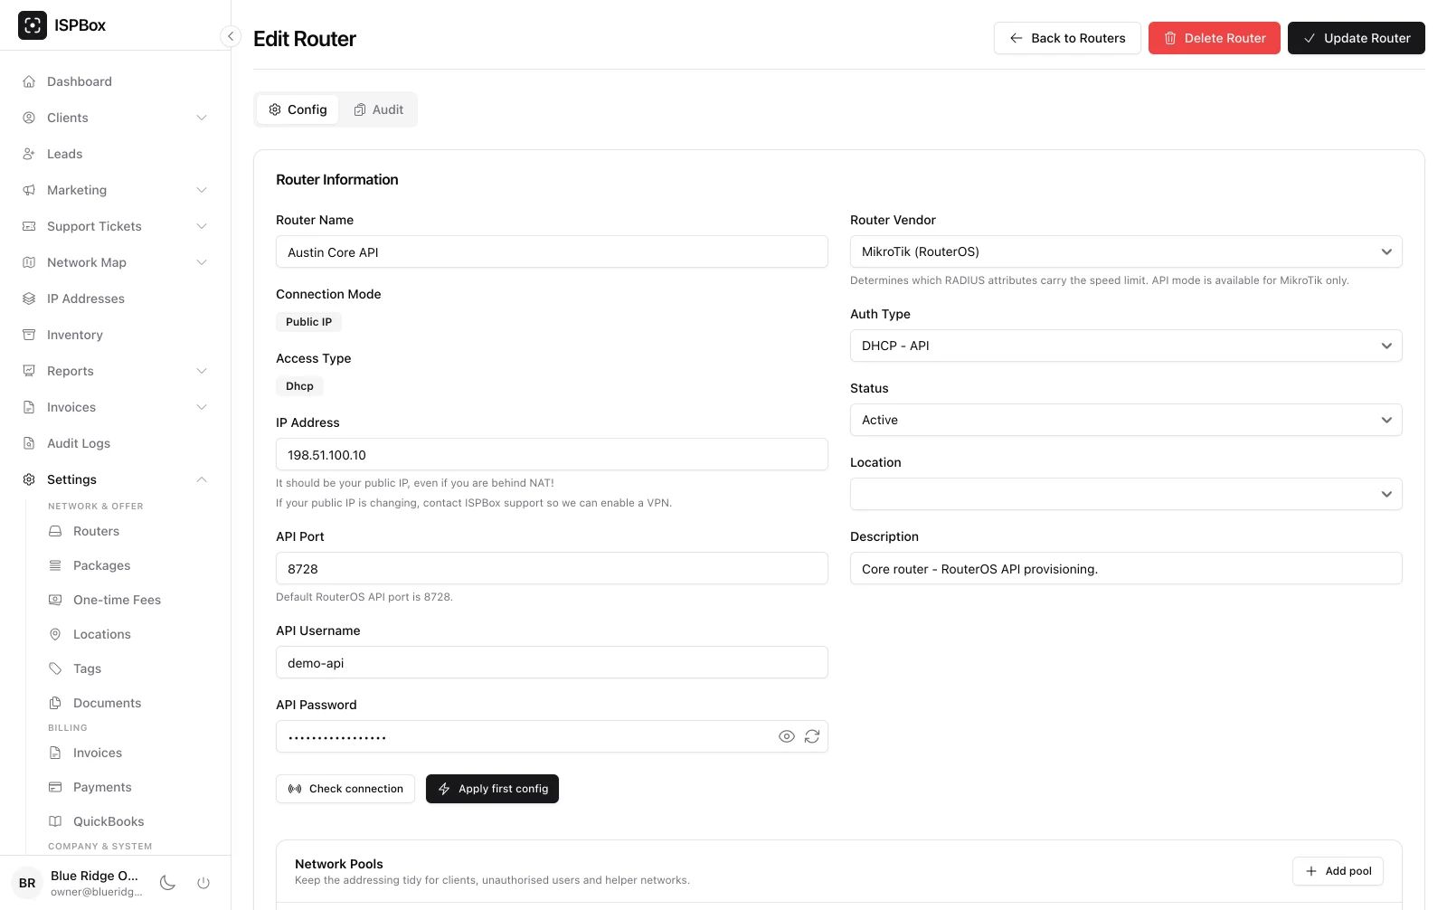The height and width of the screenshot is (910, 1447).
Task: Click the QuickBooks book icon
Action: point(55,821)
